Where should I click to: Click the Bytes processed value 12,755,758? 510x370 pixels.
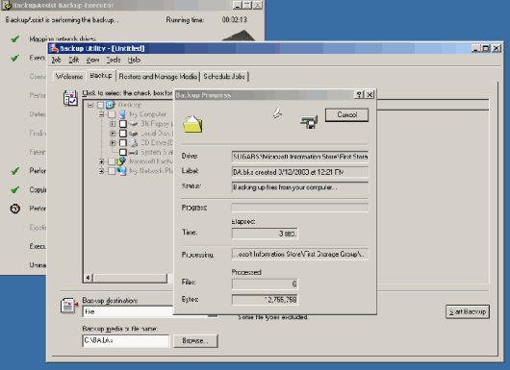(x=265, y=300)
